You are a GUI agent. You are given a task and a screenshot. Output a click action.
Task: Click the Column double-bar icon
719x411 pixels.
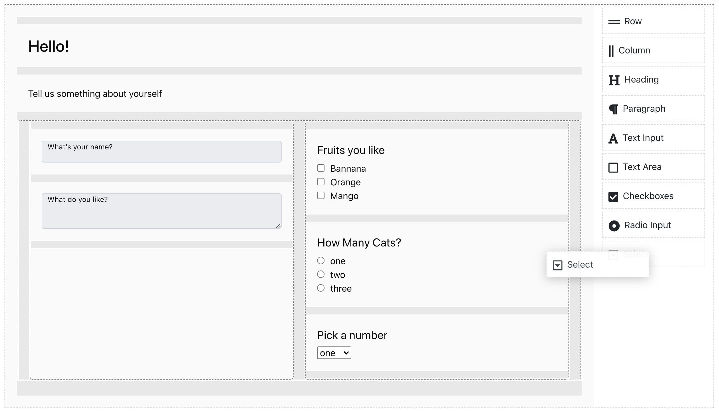(x=611, y=51)
